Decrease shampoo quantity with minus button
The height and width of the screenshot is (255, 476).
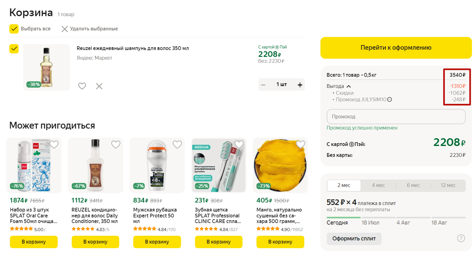(263, 85)
